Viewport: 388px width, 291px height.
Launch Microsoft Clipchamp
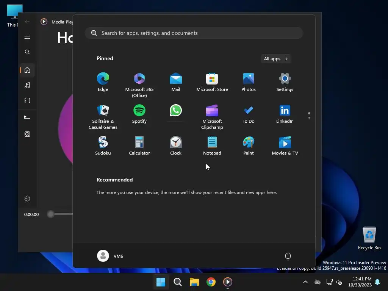[212, 117]
